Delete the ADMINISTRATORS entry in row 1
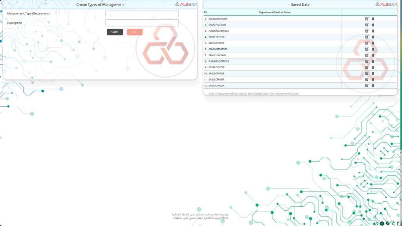 [x=373, y=19]
